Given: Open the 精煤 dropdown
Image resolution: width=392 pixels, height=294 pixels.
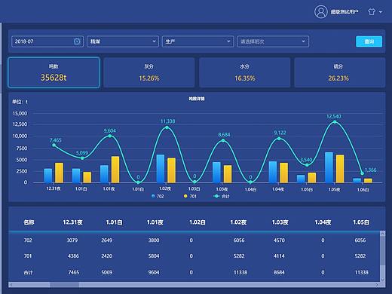Looking at the screenshot, I should [x=123, y=41].
